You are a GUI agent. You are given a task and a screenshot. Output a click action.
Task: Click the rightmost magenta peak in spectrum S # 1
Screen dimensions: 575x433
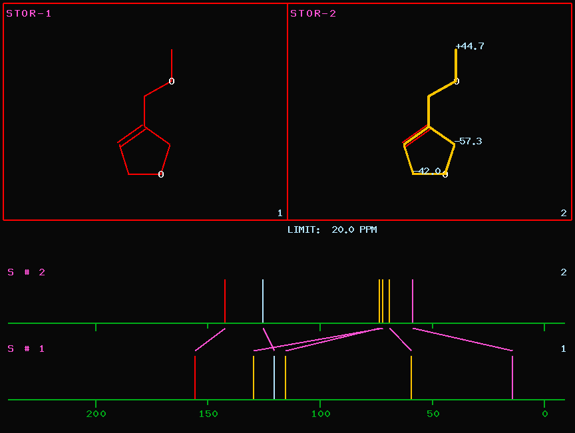512,377
